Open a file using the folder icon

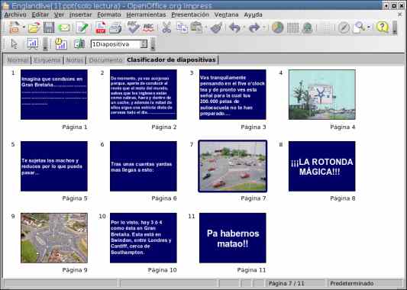(x=34, y=27)
